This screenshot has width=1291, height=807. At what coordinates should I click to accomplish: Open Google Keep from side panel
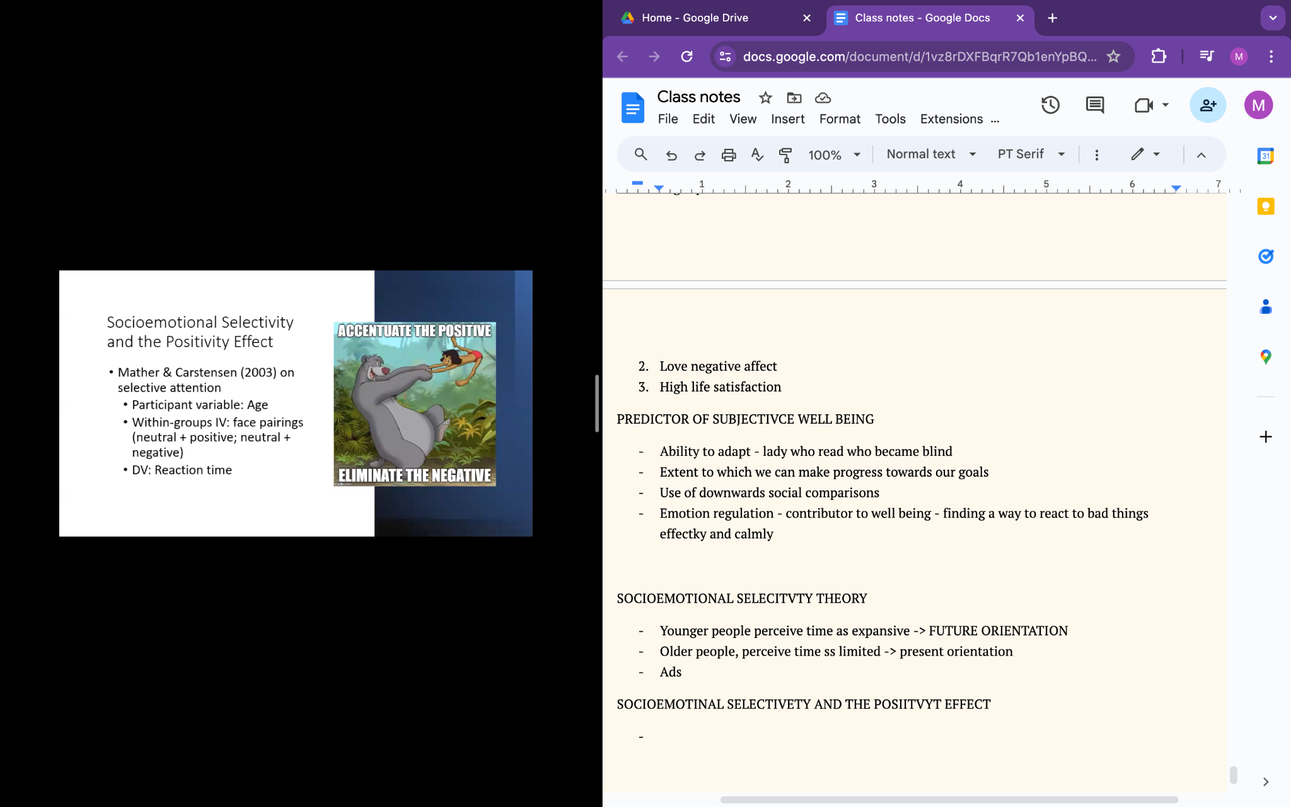[1265, 207]
